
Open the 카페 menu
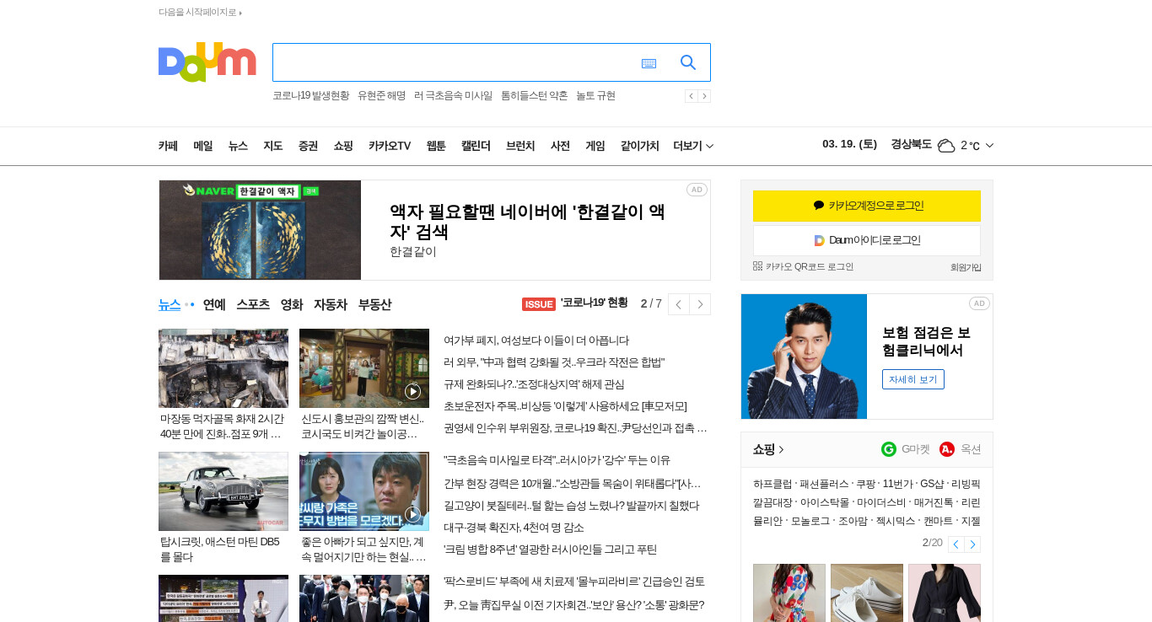click(x=168, y=146)
